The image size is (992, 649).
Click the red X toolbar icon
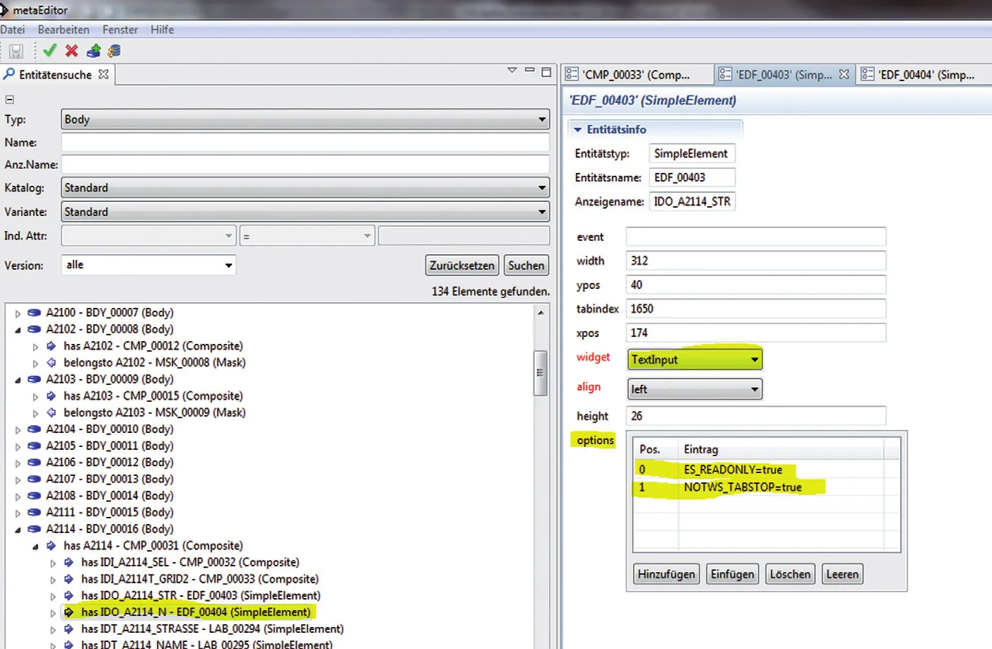tap(71, 50)
